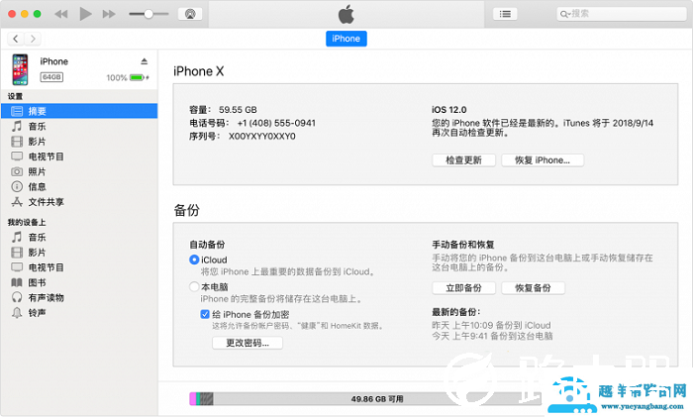693x417 pixels.
Task: Click the 64GB capacity badge
Action: tap(51, 77)
